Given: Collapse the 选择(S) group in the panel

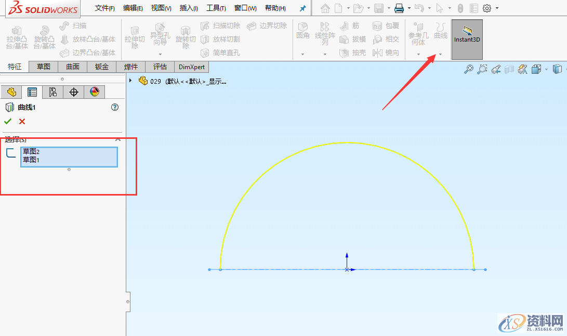Looking at the screenshot, I should pos(118,139).
